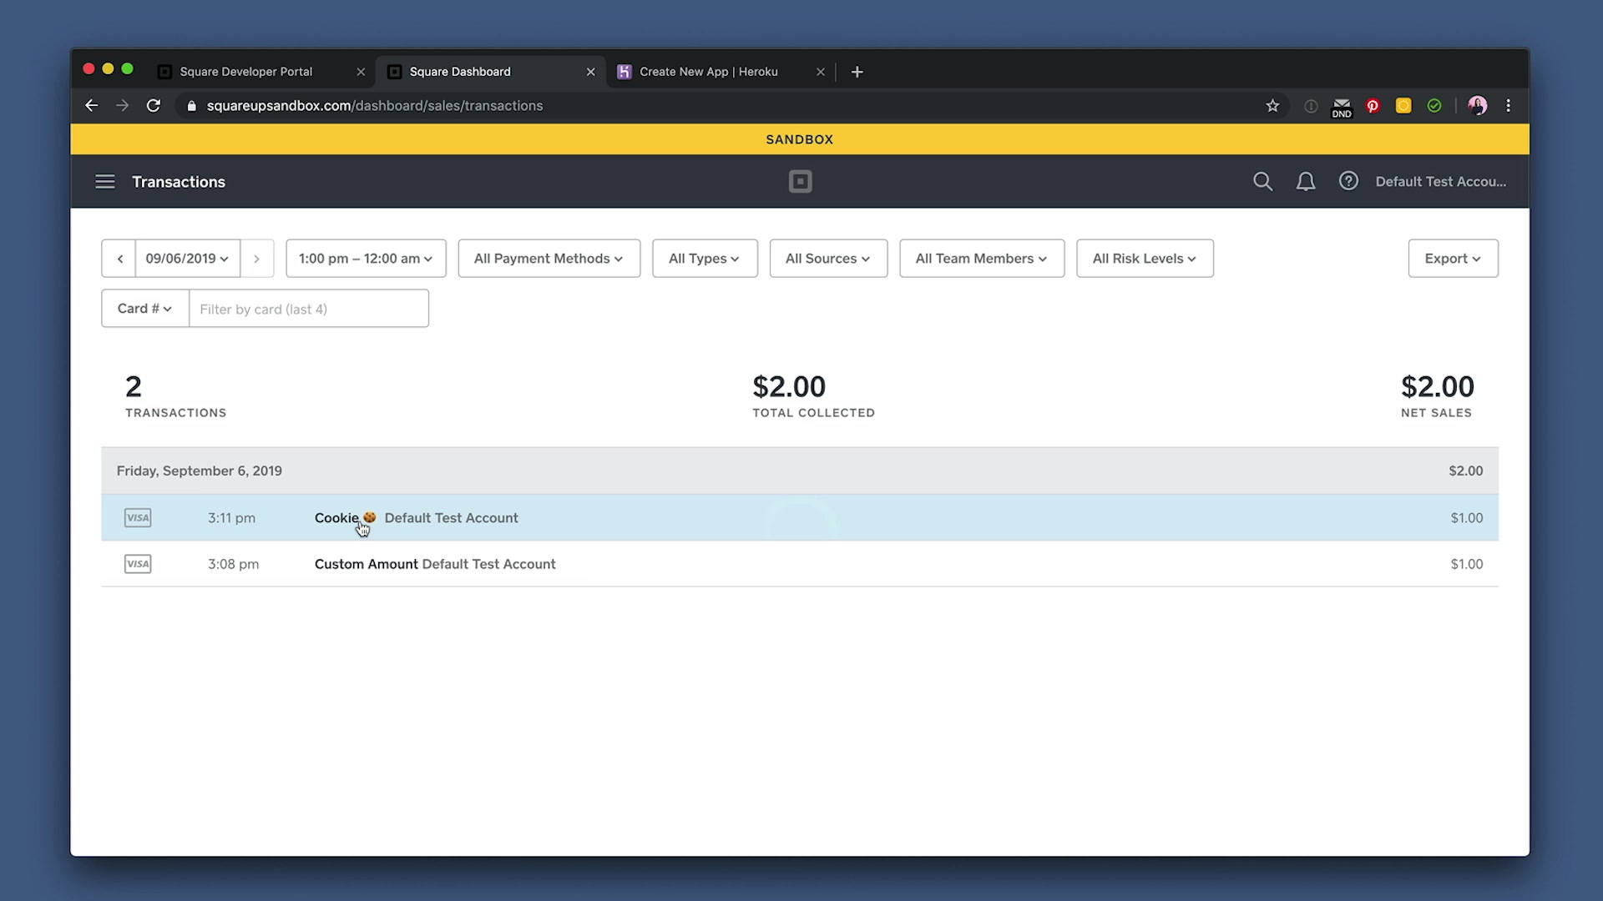Click the Pinterest extension icon
Viewport: 1603px width, 901px height.
[x=1373, y=106]
